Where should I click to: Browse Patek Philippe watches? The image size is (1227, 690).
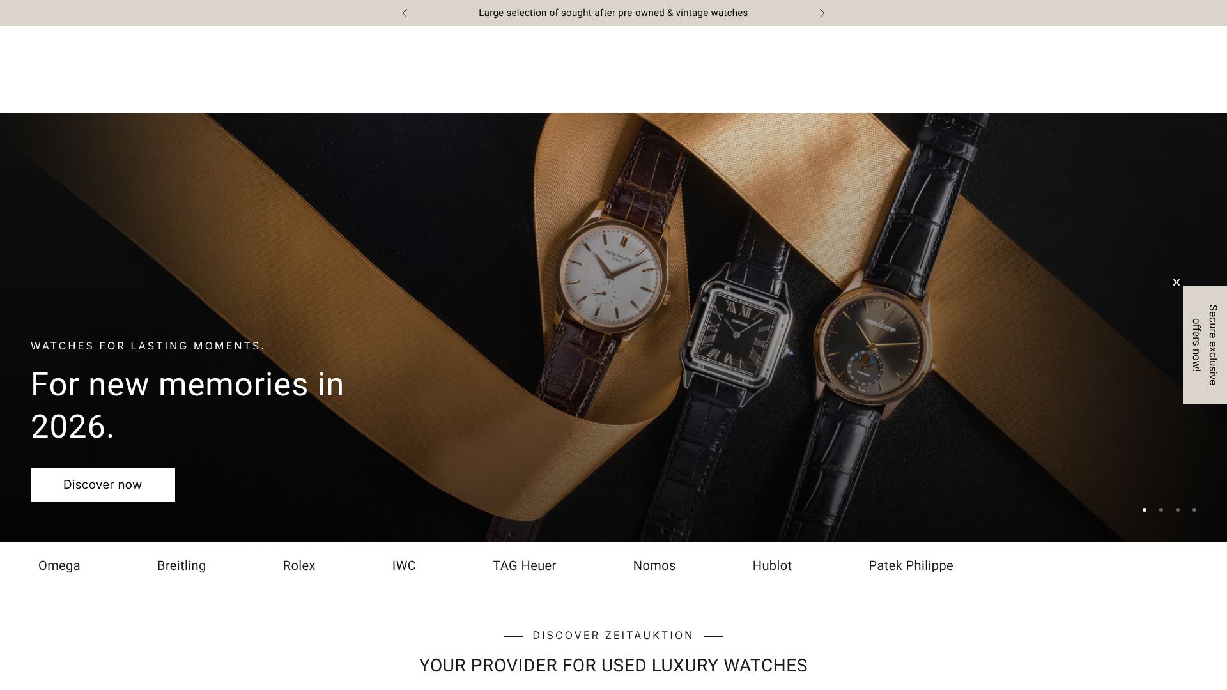911,565
